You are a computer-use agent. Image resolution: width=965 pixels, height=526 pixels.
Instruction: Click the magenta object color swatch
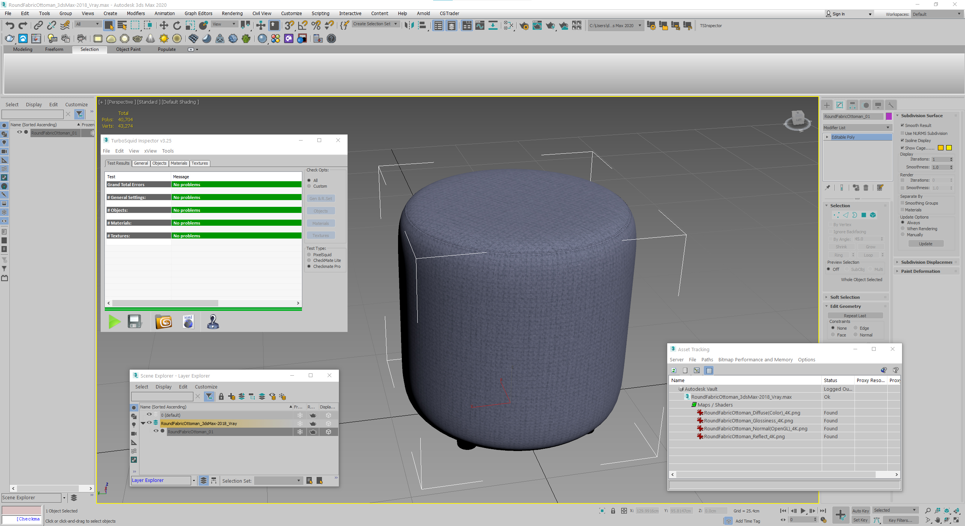coord(889,116)
